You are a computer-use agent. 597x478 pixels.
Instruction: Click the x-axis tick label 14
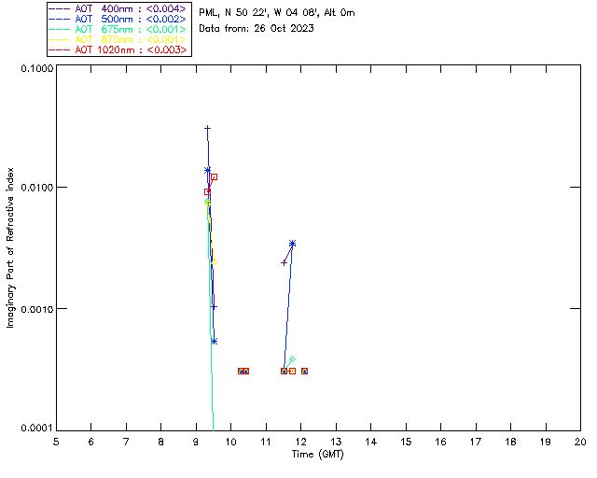pyautogui.click(x=371, y=442)
